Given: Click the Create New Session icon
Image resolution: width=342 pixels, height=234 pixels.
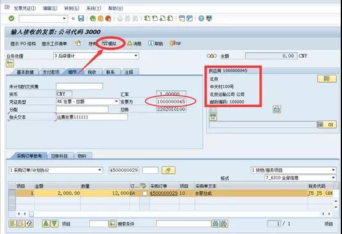Looking at the screenshot, I should tap(181, 18).
